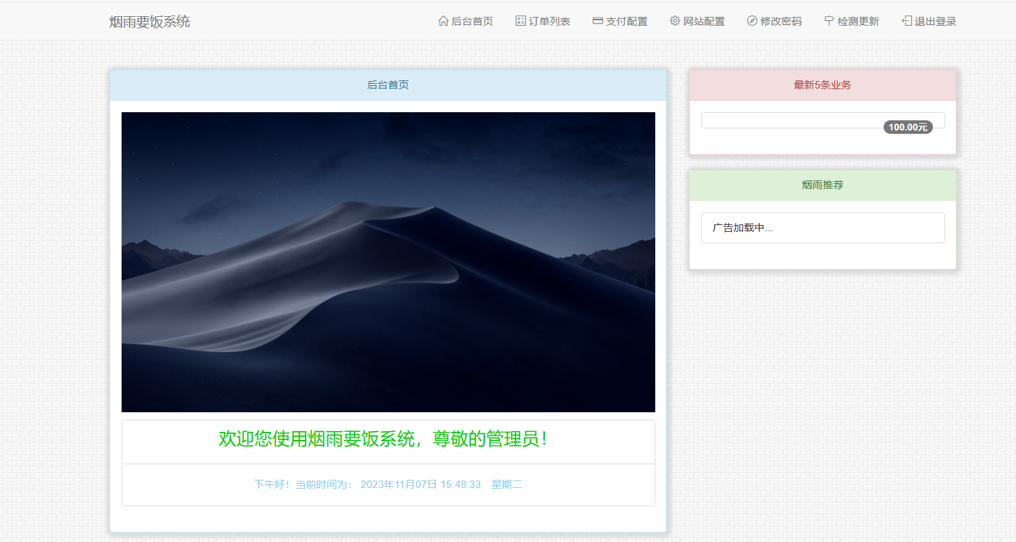Click the desert dune banner image
1016x542 pixels.
click(x=388, y=262)
